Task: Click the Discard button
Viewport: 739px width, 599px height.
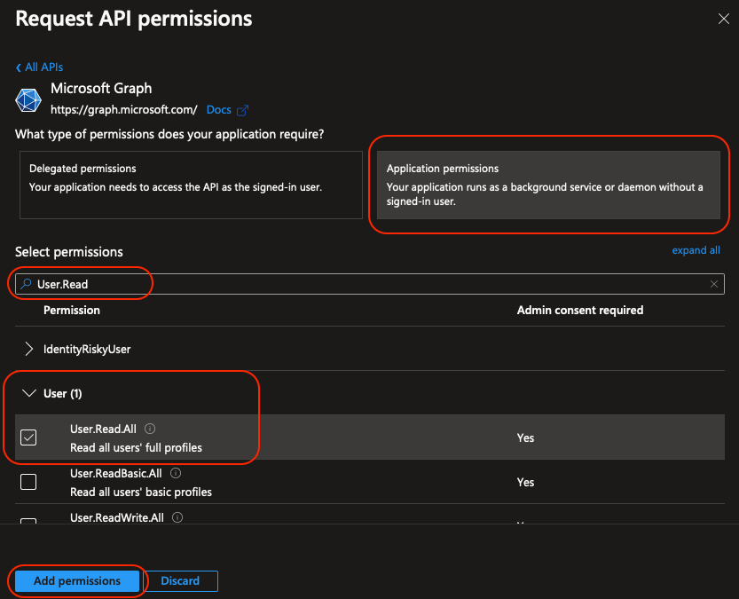Action: (180, 580)
